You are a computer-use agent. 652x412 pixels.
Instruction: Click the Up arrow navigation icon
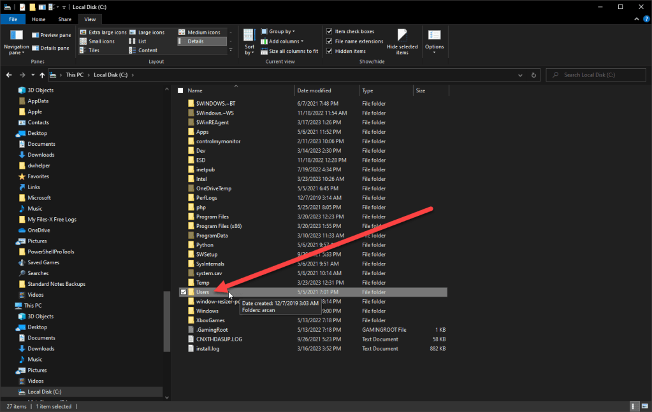click(x=42, y=75)
